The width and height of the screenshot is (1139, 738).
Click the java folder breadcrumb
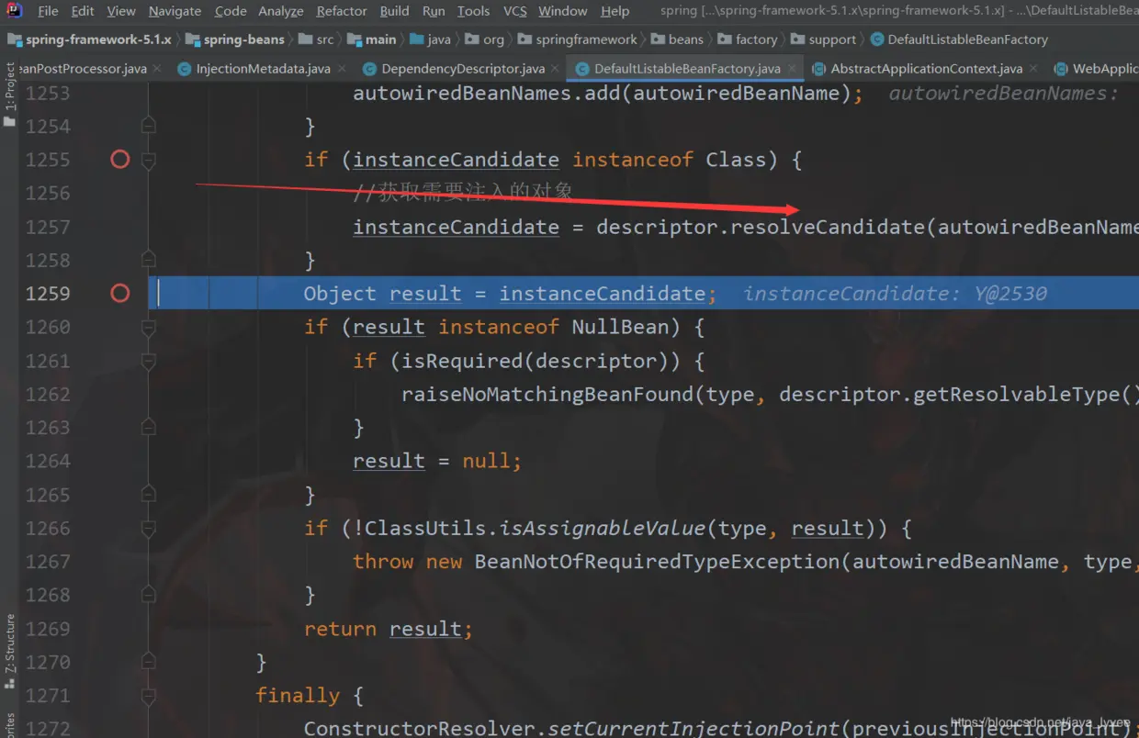(x=430, y=39)
